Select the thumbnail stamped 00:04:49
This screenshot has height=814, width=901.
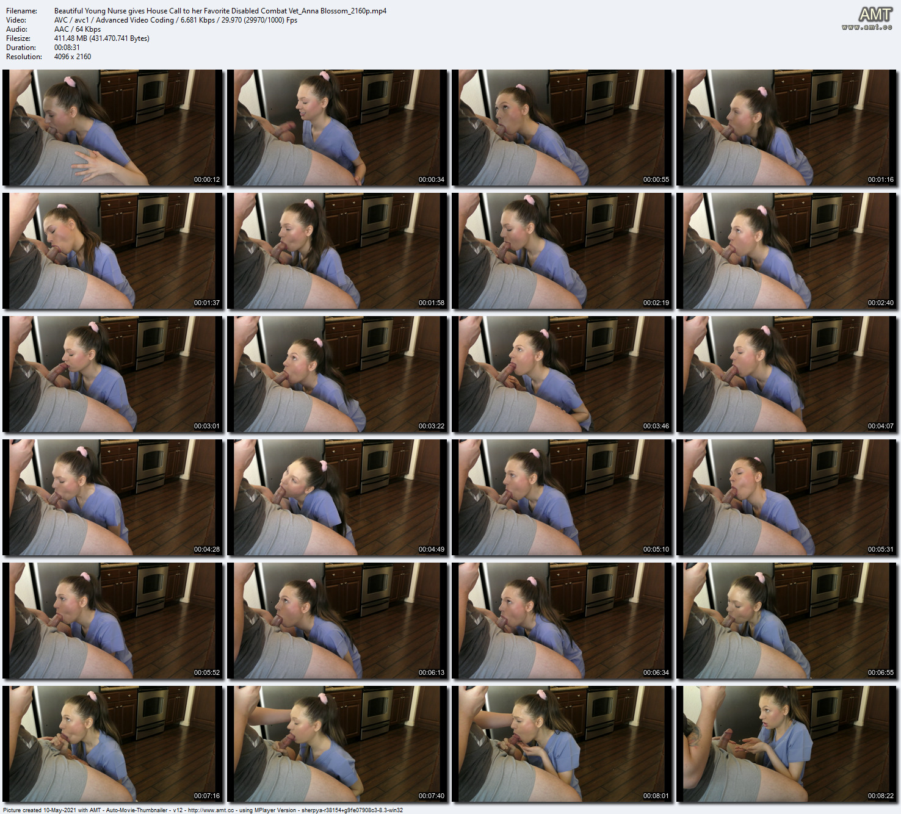click(x=337, y=497)
